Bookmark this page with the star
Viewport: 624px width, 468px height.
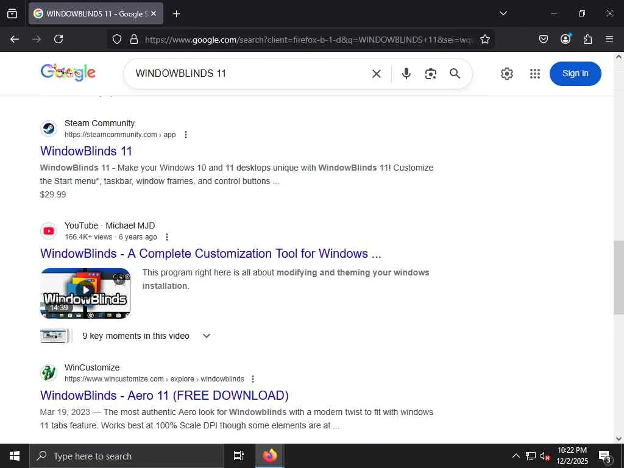tap(484, 40)
